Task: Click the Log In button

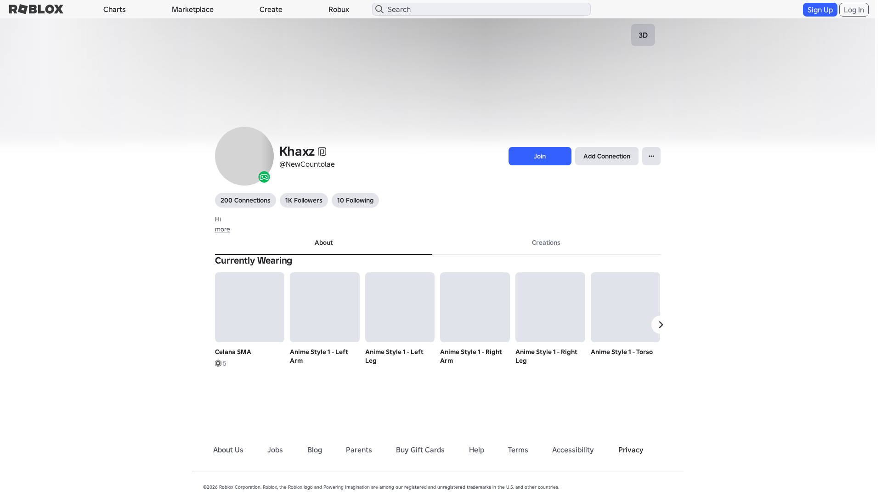Action: pos(854,10)
